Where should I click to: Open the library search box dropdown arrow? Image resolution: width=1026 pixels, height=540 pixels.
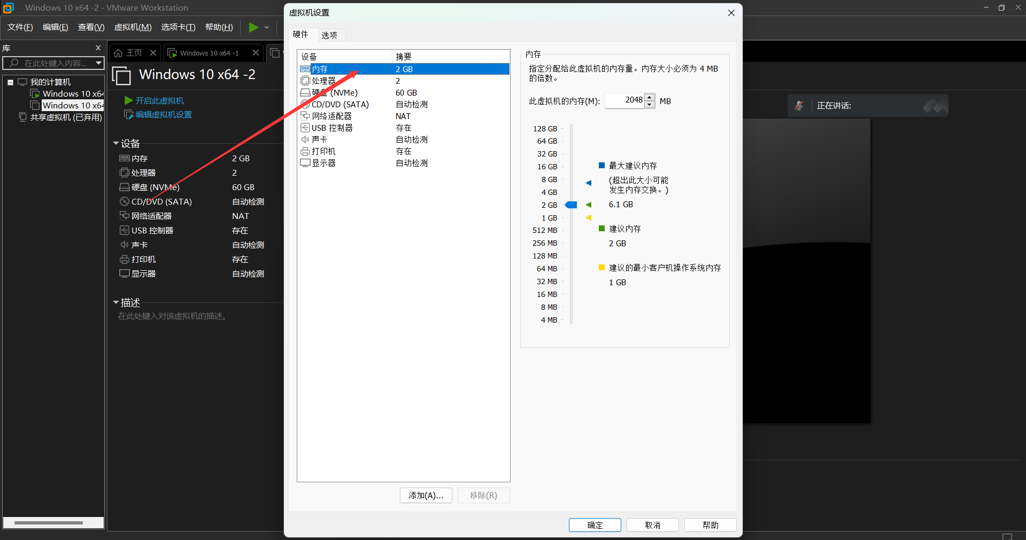pos(98,63)
